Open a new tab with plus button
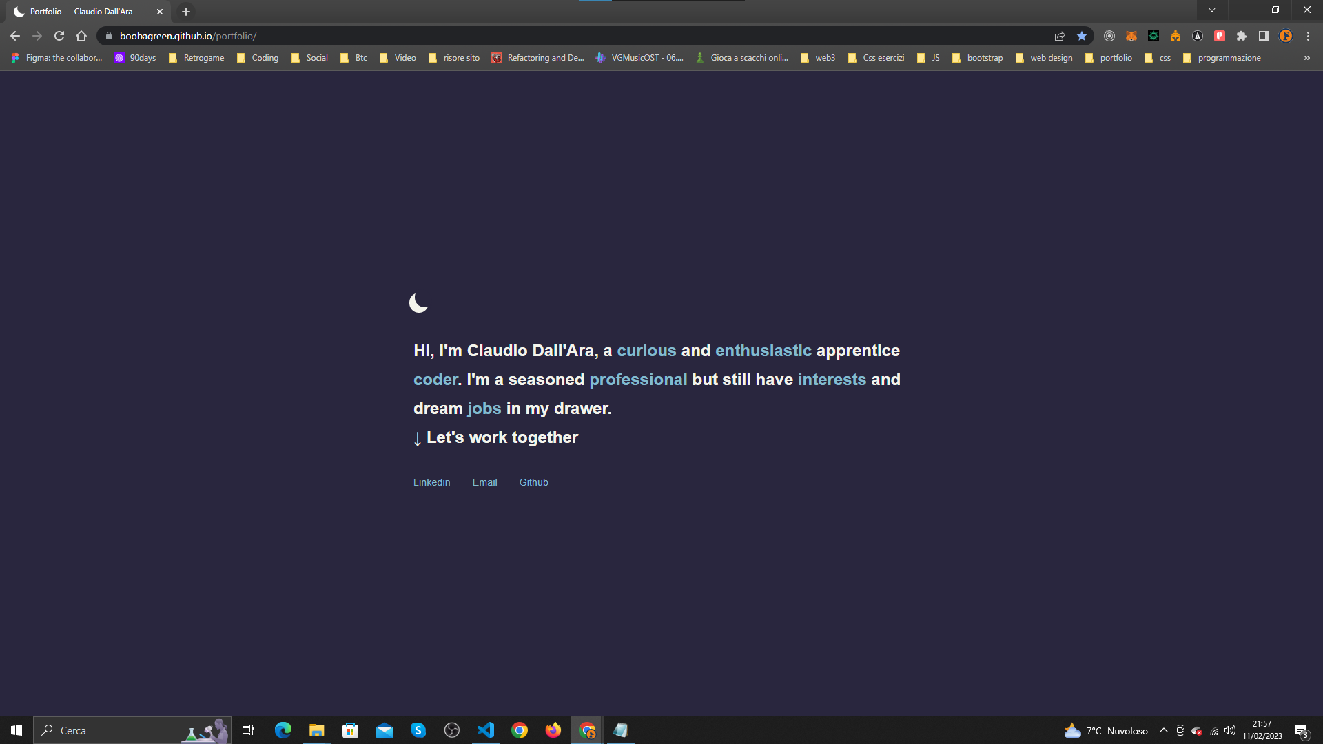The width and height of the screenshot is (1323, 744). pos(186,12)
